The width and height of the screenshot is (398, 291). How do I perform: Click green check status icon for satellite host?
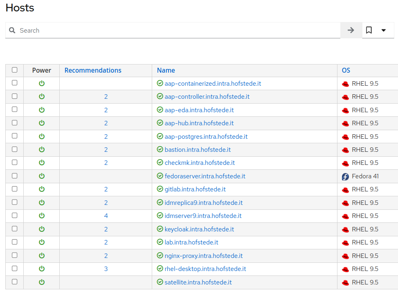coord(160,282)
